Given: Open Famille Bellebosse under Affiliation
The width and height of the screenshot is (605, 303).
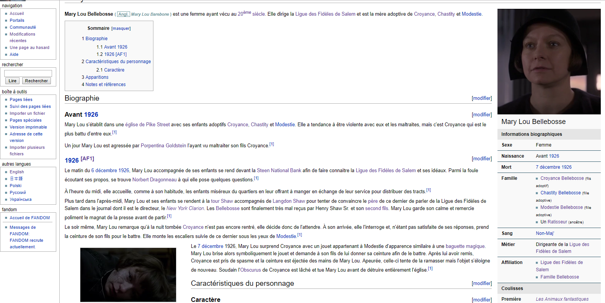Looking at the screenshot, I should point(559,277).
